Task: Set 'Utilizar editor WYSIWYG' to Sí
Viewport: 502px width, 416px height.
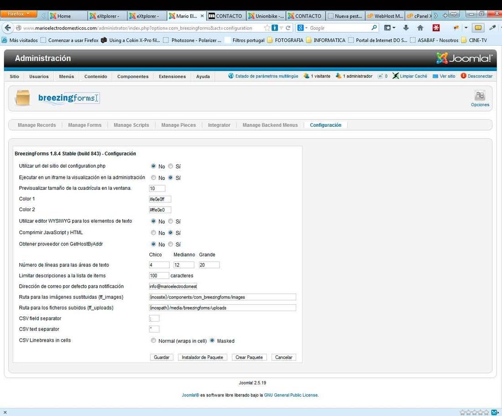Action: pos(170,221)
